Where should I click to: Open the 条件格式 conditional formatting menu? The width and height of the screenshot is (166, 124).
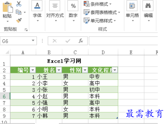click(98, 4)
